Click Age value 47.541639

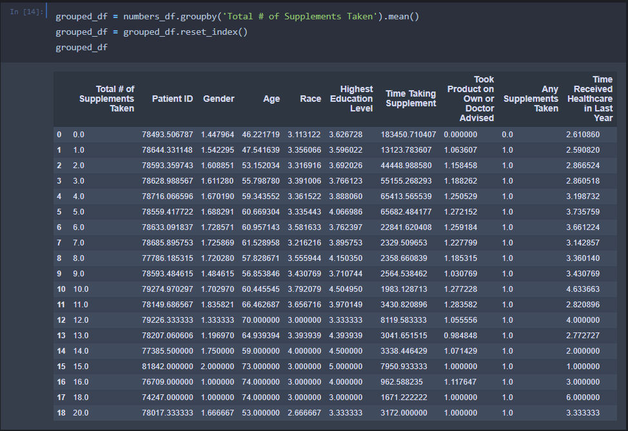pos(260,150)
